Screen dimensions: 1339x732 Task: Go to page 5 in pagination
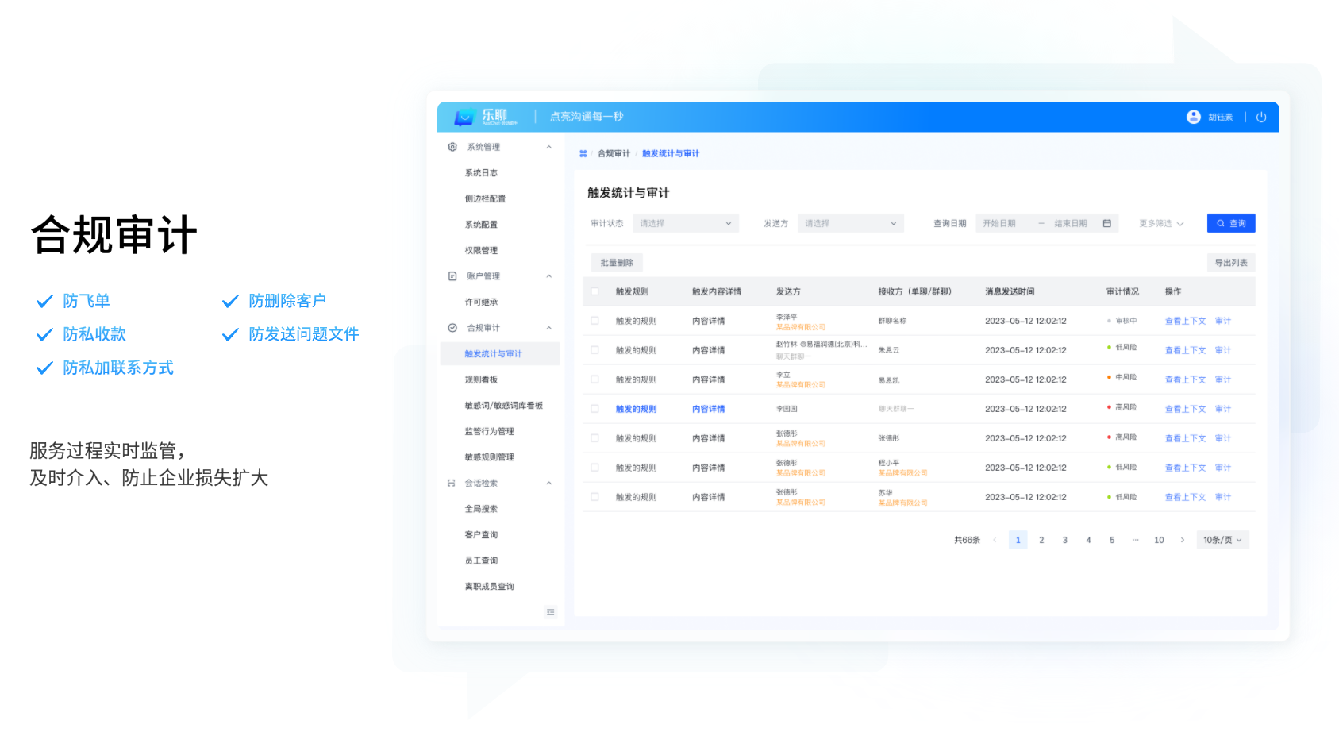[x=1112, y=540]
